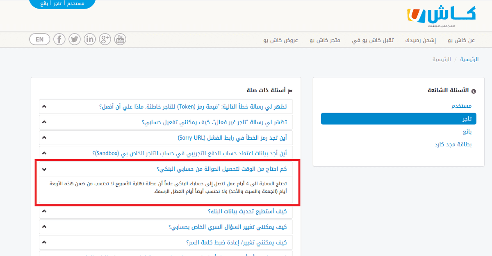Screen dimensions: 492x256
Task: Expand the Token error message question arrow
Action: point(44,106)
